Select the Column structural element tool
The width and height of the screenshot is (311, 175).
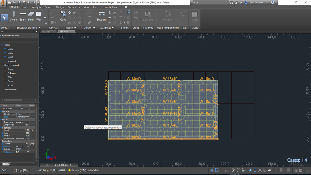click(x=14, y=16)
